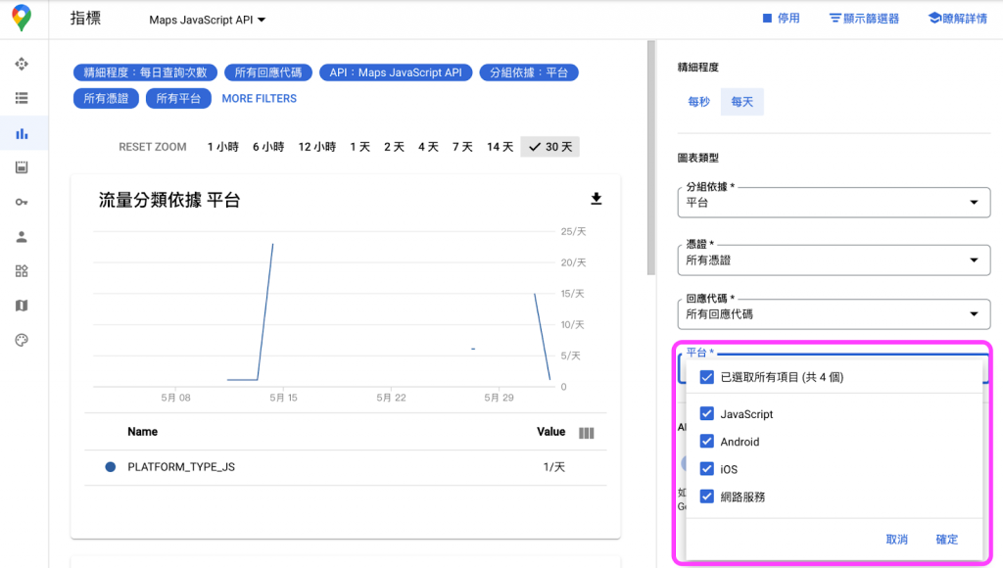Toggle 已選取所有項目 (共 4 個) checkbox
Image resolution: width=1003 pixels, height=568 pixels.
pyautogui.click(x=707, y=377)
